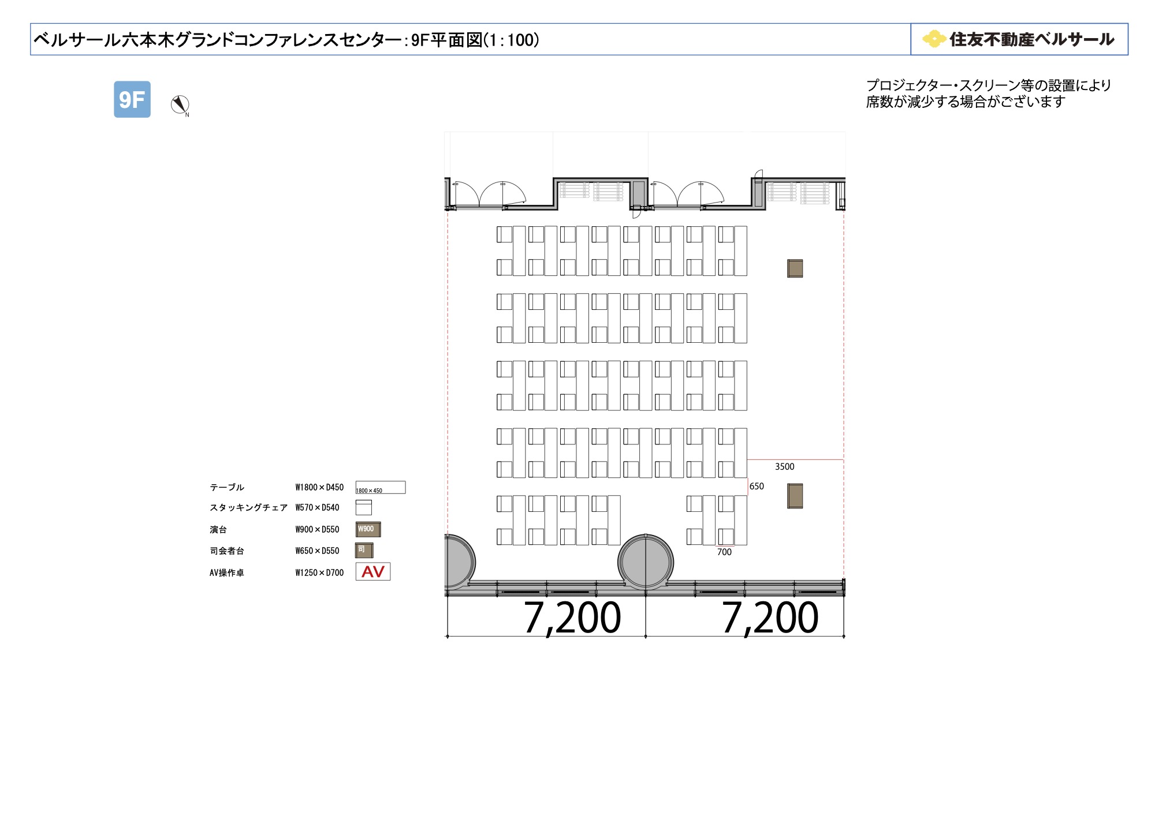Select the 1800×450 table legend icon

(381, 488)
